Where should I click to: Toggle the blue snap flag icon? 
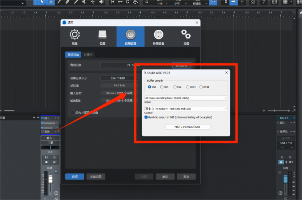(213, 2)
